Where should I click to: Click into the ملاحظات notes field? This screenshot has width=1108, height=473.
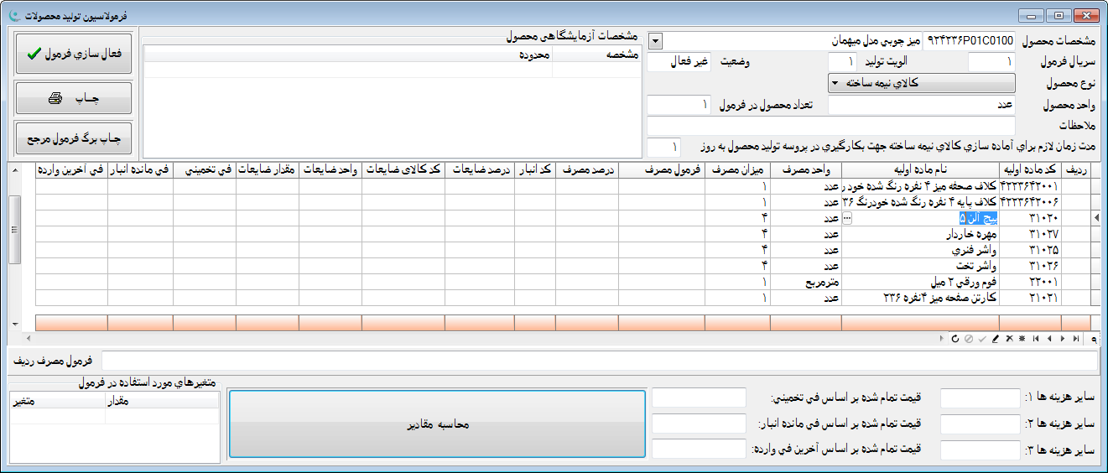830,125
